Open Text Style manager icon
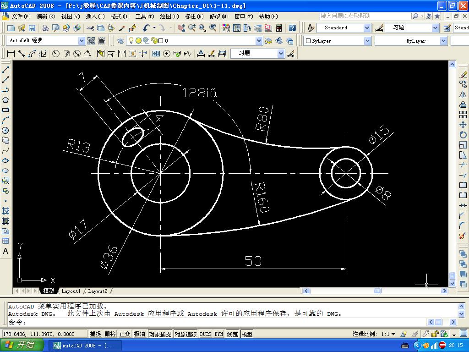469x352 pixels. coord(311,28)
